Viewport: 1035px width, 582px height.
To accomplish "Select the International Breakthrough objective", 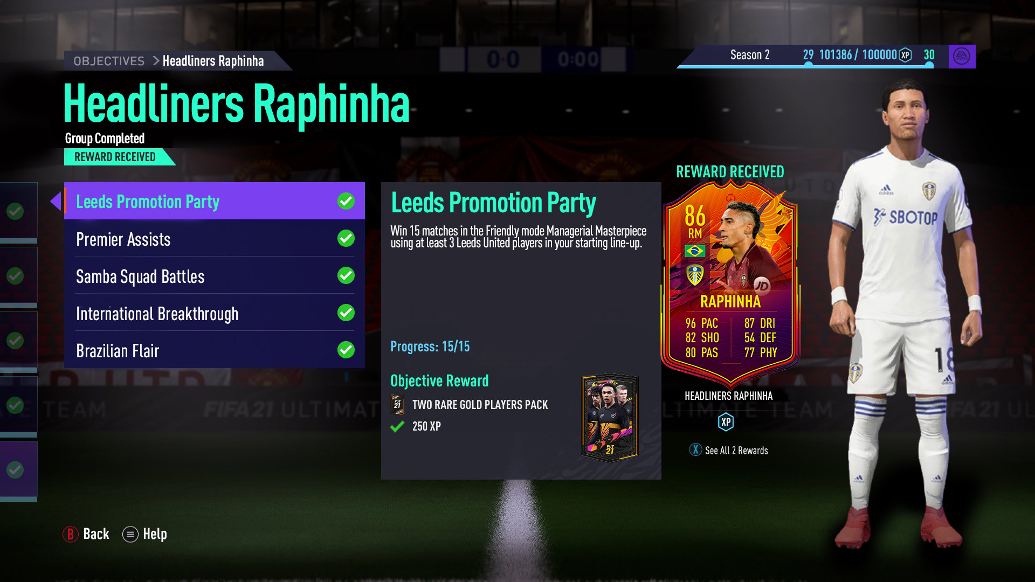I will pyautogui.click(x=215, y=313).
